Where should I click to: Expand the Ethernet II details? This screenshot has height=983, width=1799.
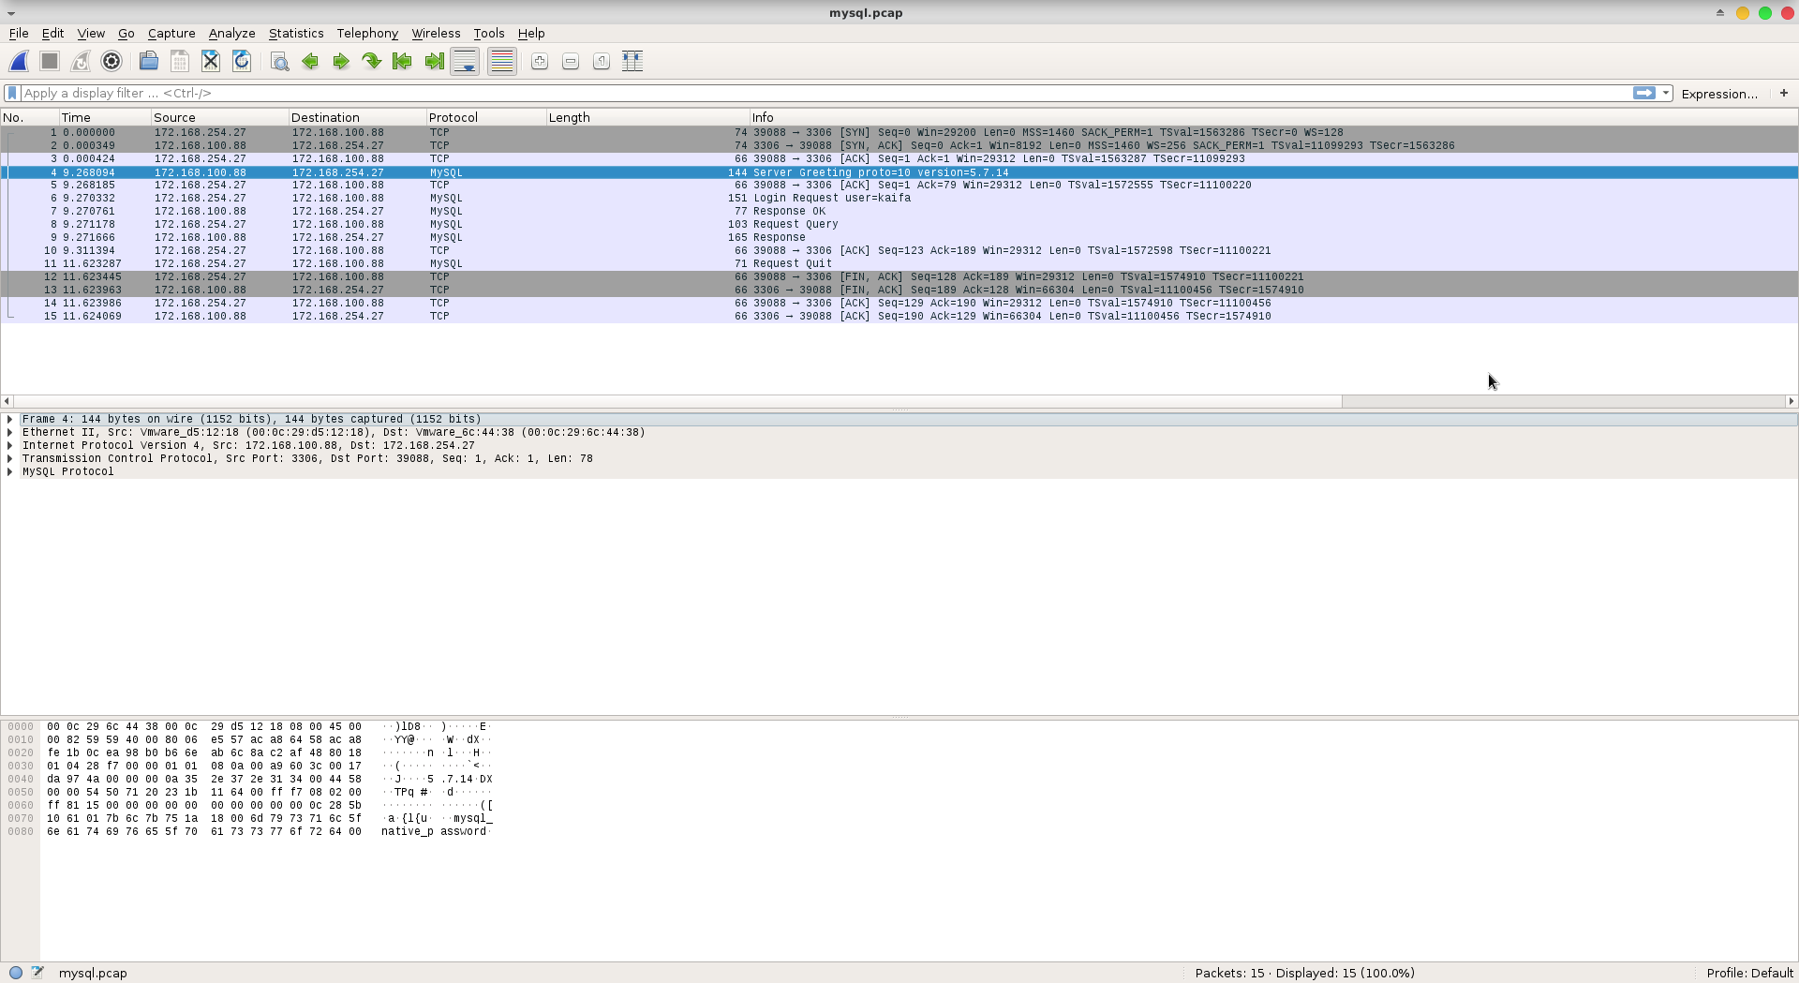(10, 433)
